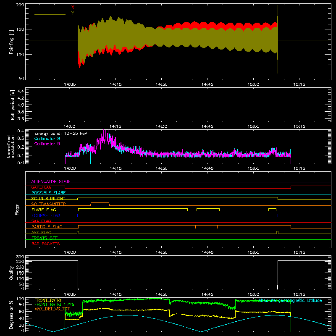Viewport: 336px width, 336px height.
Task: Click 'Energy band: 12-25 keV' text
Action: point(61,134)
